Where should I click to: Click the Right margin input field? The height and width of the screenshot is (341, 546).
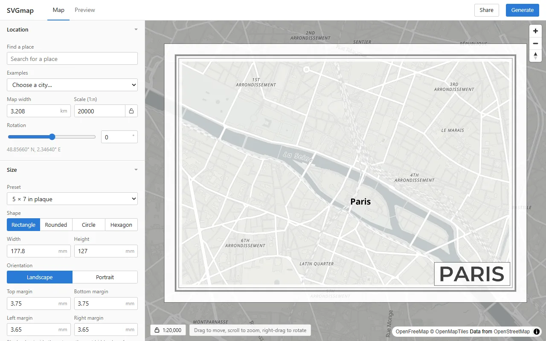[106, 329]
